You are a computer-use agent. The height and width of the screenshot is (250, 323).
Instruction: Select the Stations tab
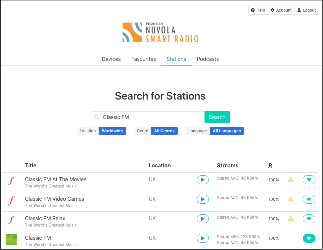coord(176,59)
